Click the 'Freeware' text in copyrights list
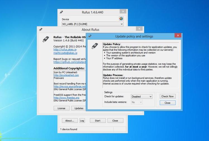Screen dimensions: 209x141 point(59,78)
